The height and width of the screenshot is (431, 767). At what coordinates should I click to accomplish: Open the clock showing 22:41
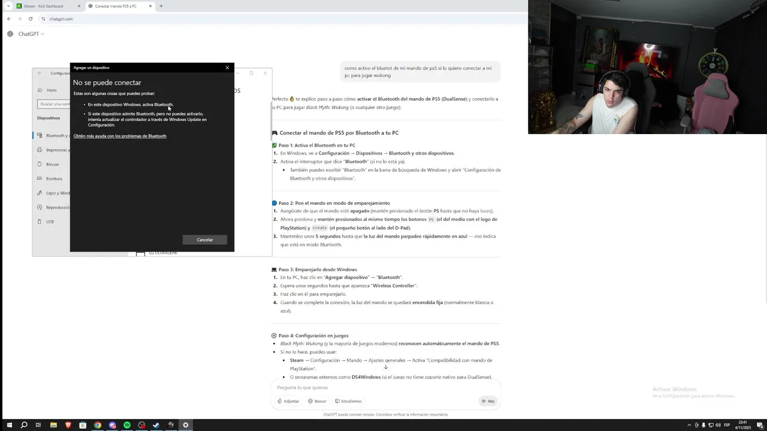click(742, 425)
